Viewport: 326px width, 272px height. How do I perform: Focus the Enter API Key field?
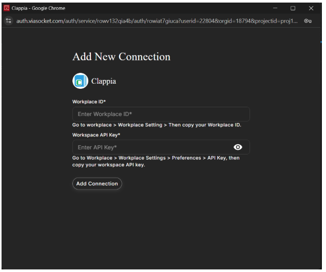161,147
